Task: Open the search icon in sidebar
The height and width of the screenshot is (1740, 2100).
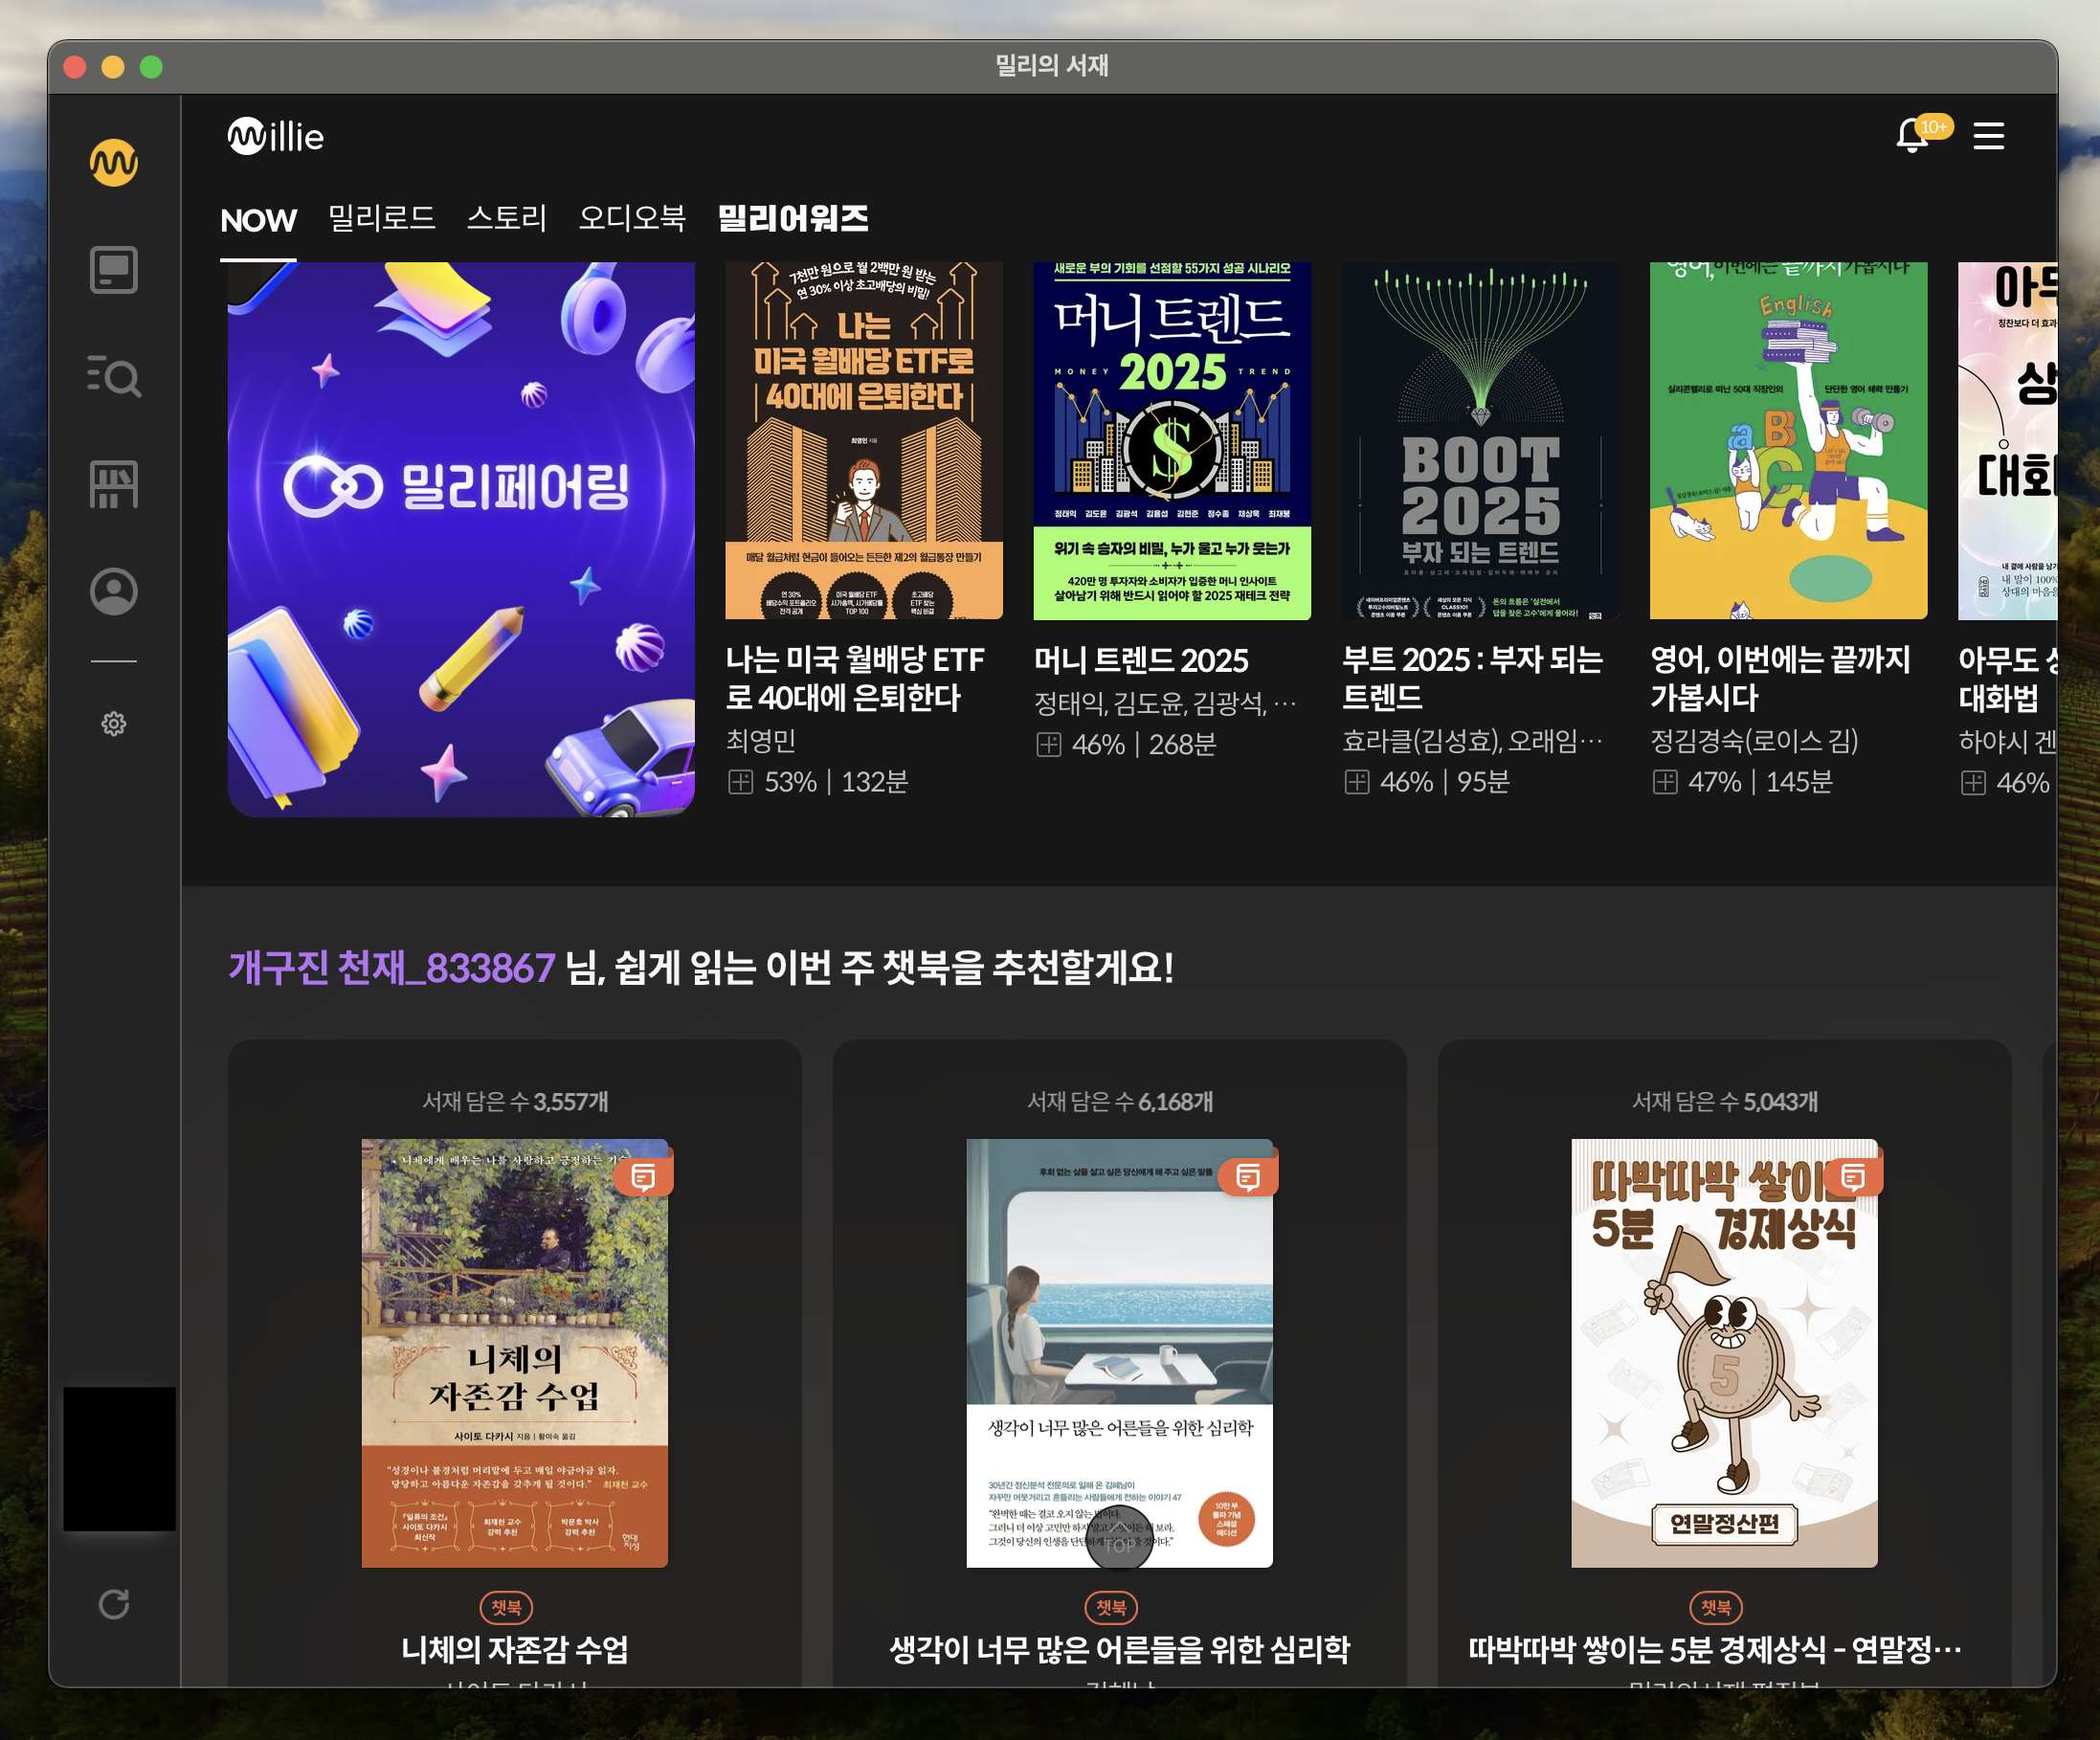Action: (114, 377)
